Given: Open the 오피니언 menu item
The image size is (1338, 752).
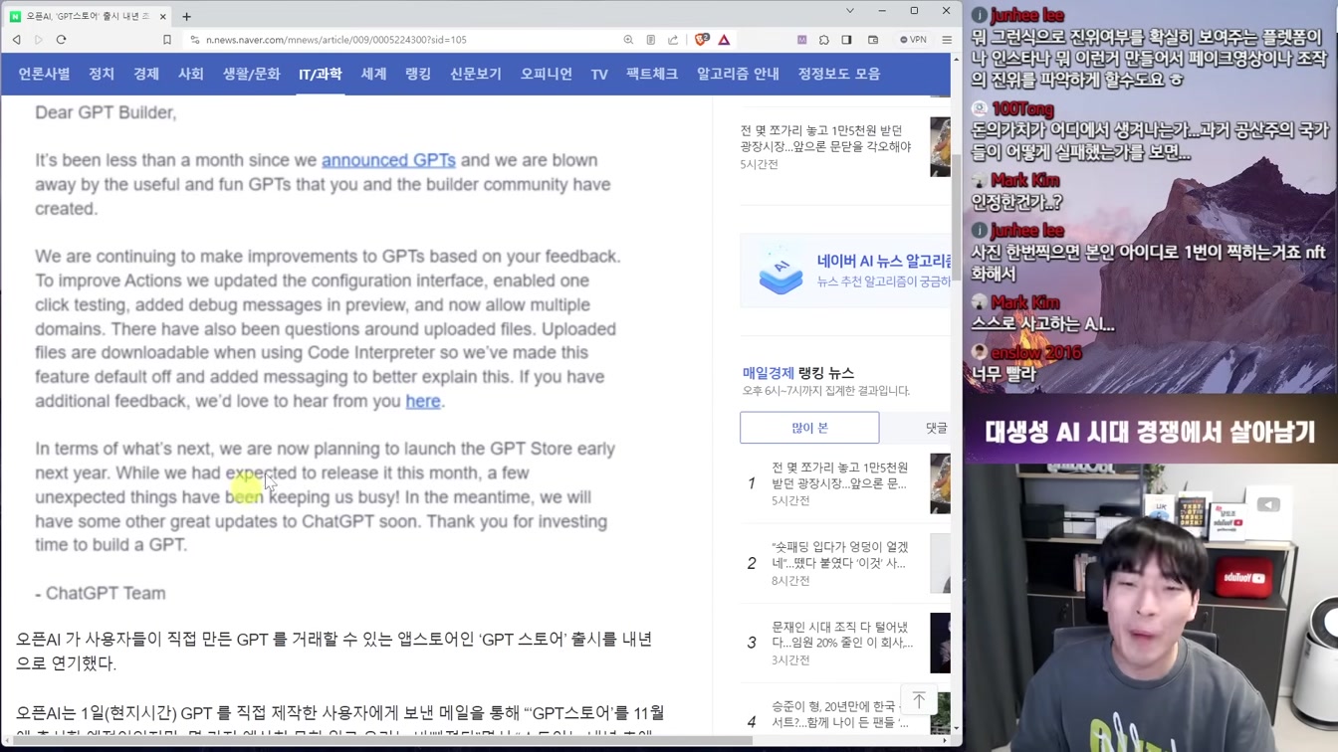Looking at the screenshot, I should [547, 74].
